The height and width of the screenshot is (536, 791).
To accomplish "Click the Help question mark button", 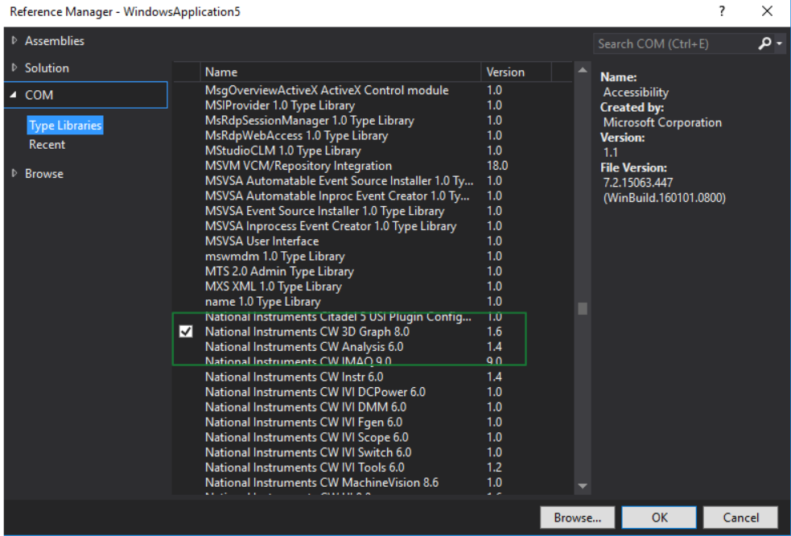I will click(722, 11).
